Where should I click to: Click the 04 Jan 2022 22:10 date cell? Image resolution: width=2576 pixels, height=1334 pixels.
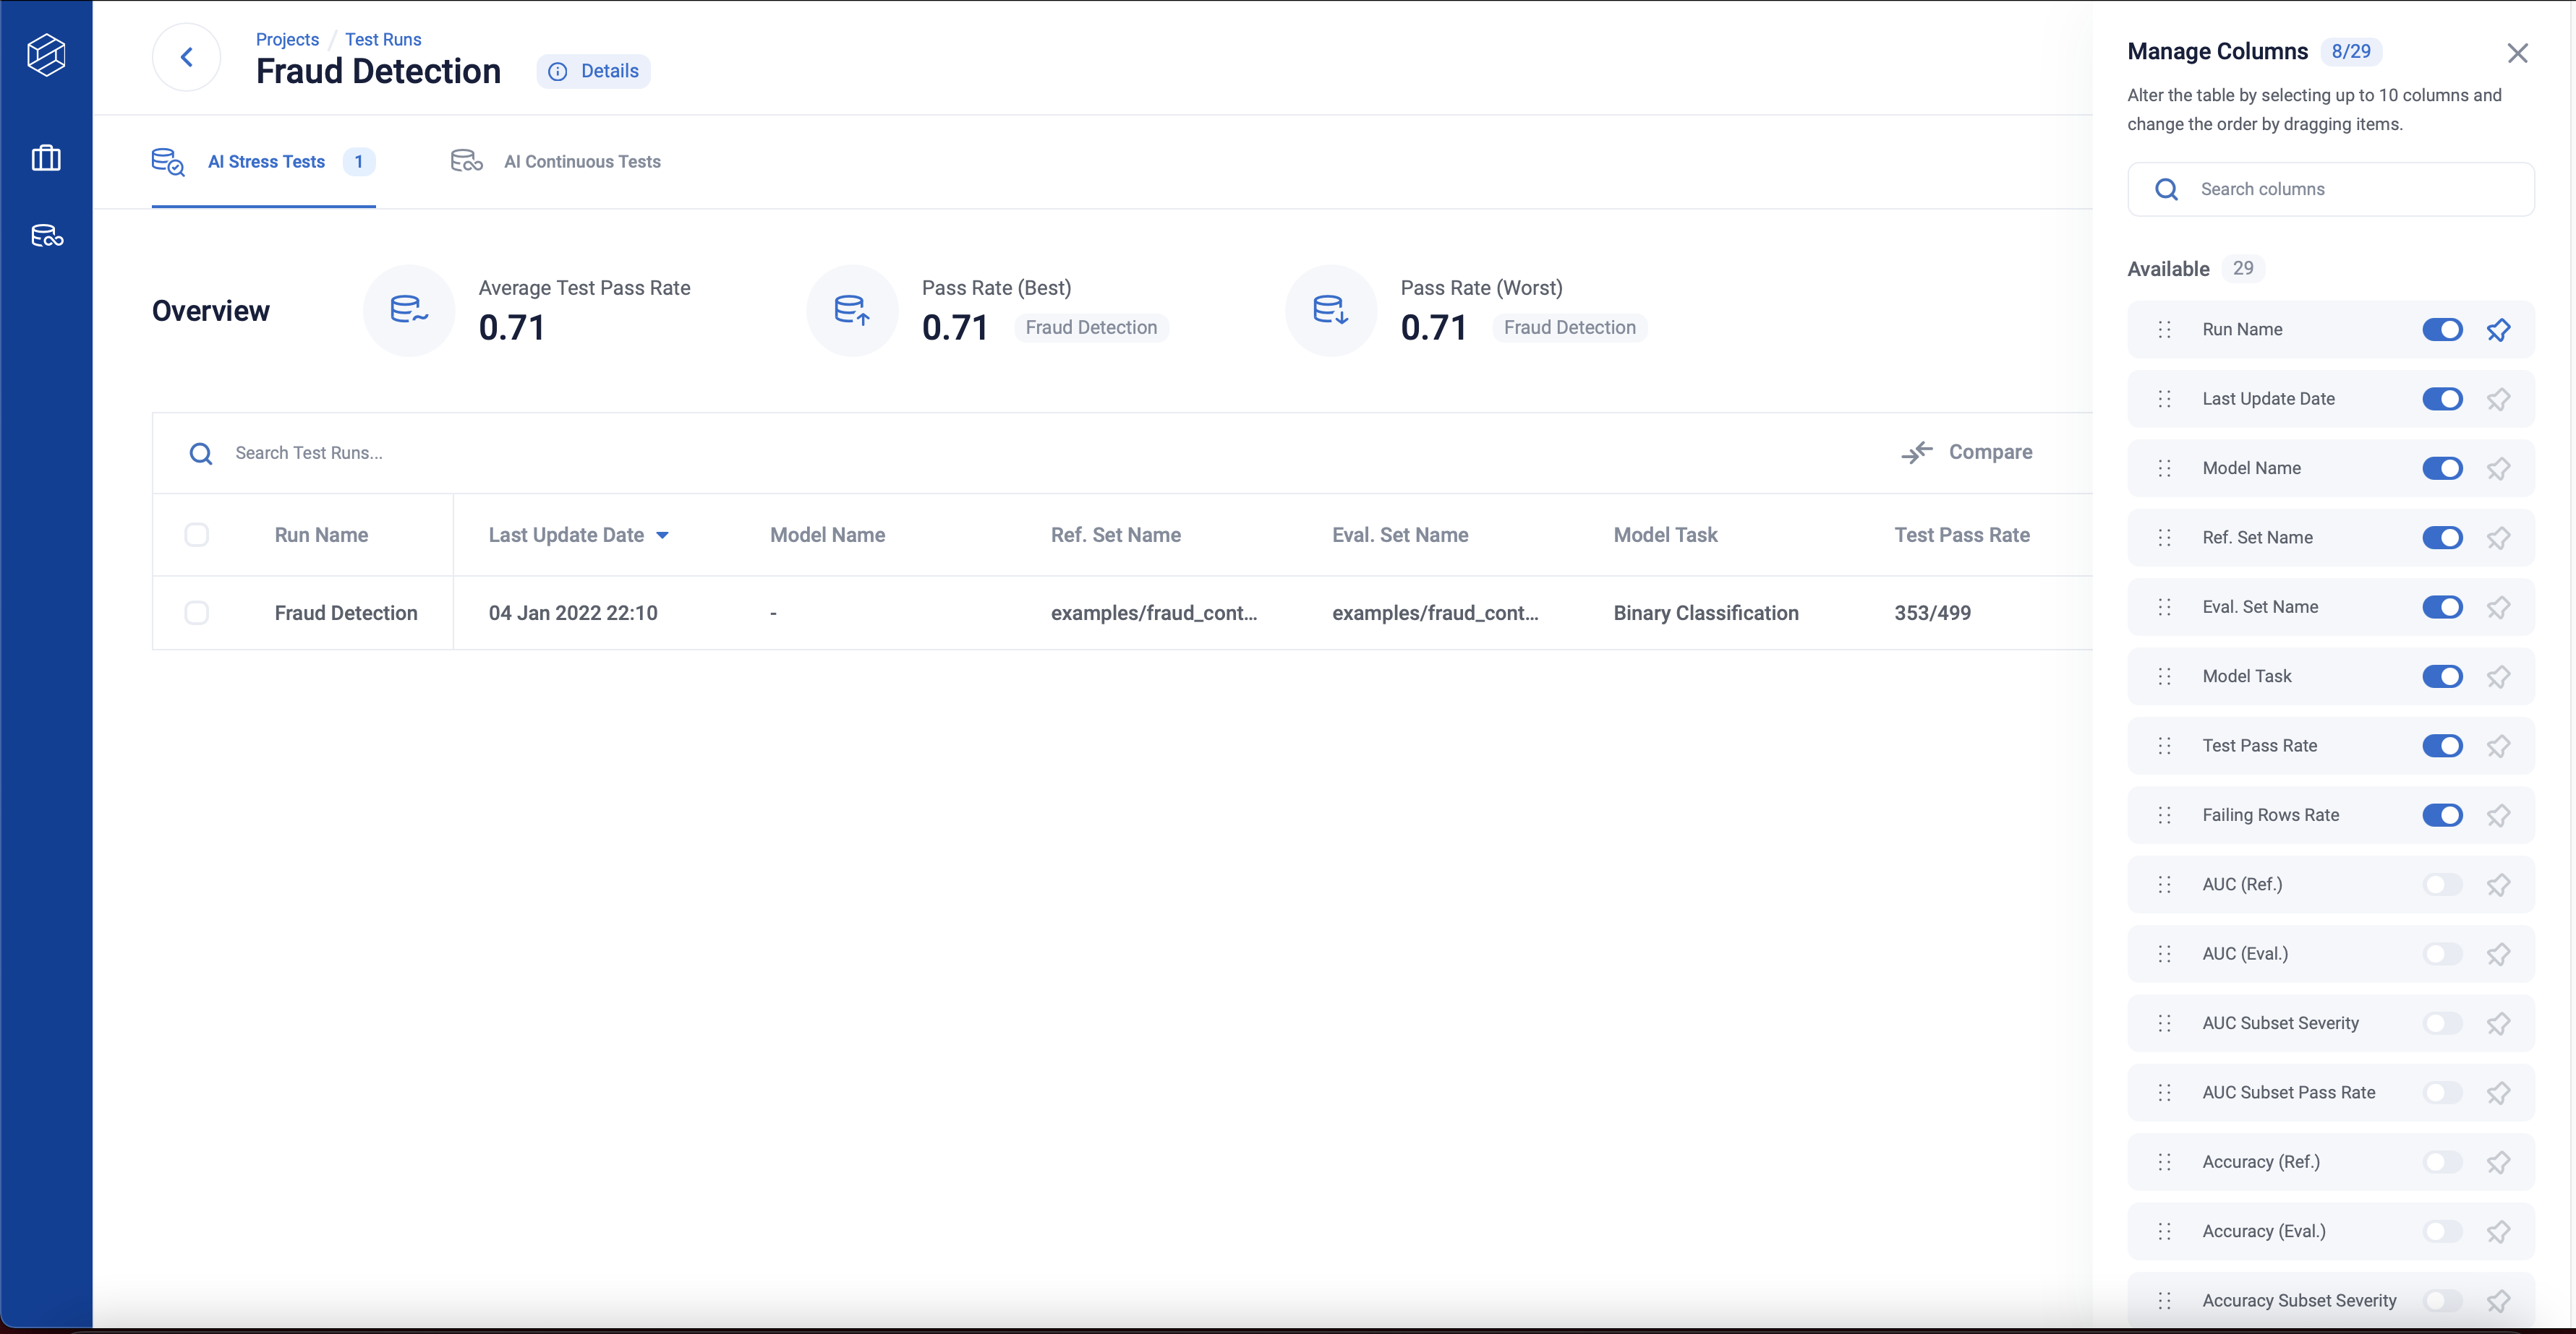(573, 614)
